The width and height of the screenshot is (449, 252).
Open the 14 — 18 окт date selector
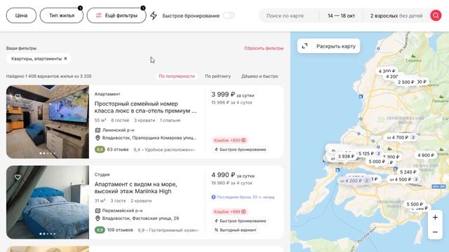click(x=341, y=15)
